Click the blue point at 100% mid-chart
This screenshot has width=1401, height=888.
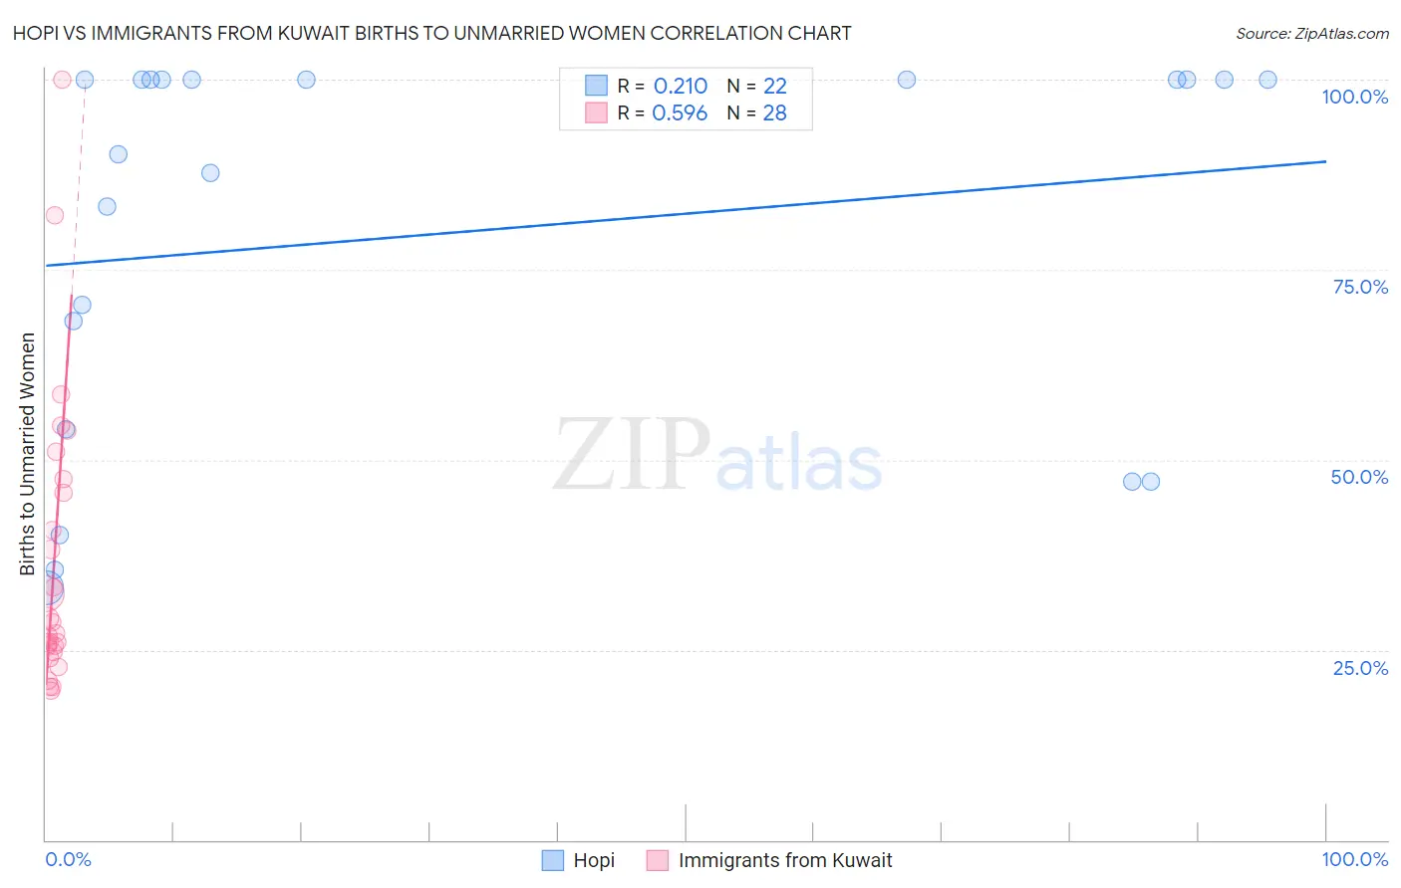pos(907,80)
